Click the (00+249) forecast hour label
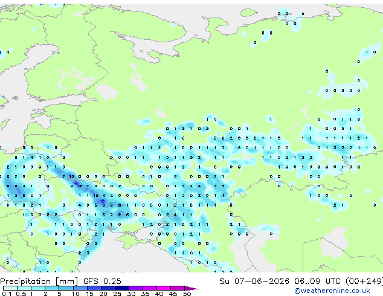The image size is (383, 296). click(364, 282)
